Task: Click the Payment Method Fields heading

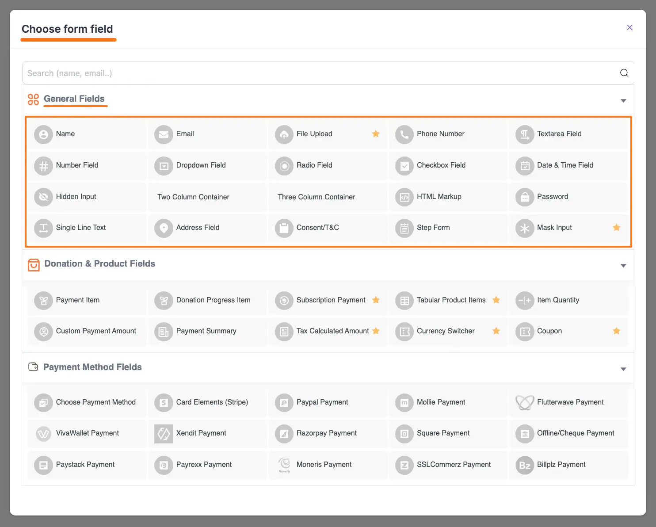Action: 92,367
